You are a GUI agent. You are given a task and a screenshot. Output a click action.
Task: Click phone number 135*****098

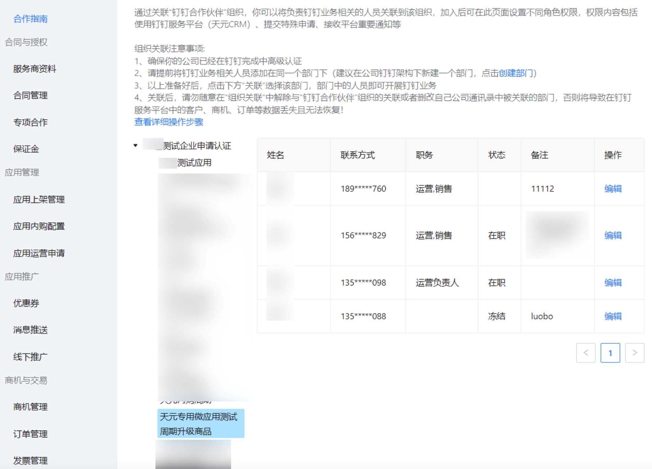(x=363, y=283)
